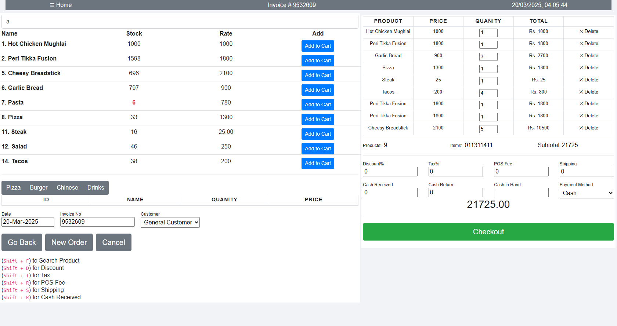Screen dimensions: 617x326
Task: Click the Invoice # 9532609 header
Action: pos(292,5)
